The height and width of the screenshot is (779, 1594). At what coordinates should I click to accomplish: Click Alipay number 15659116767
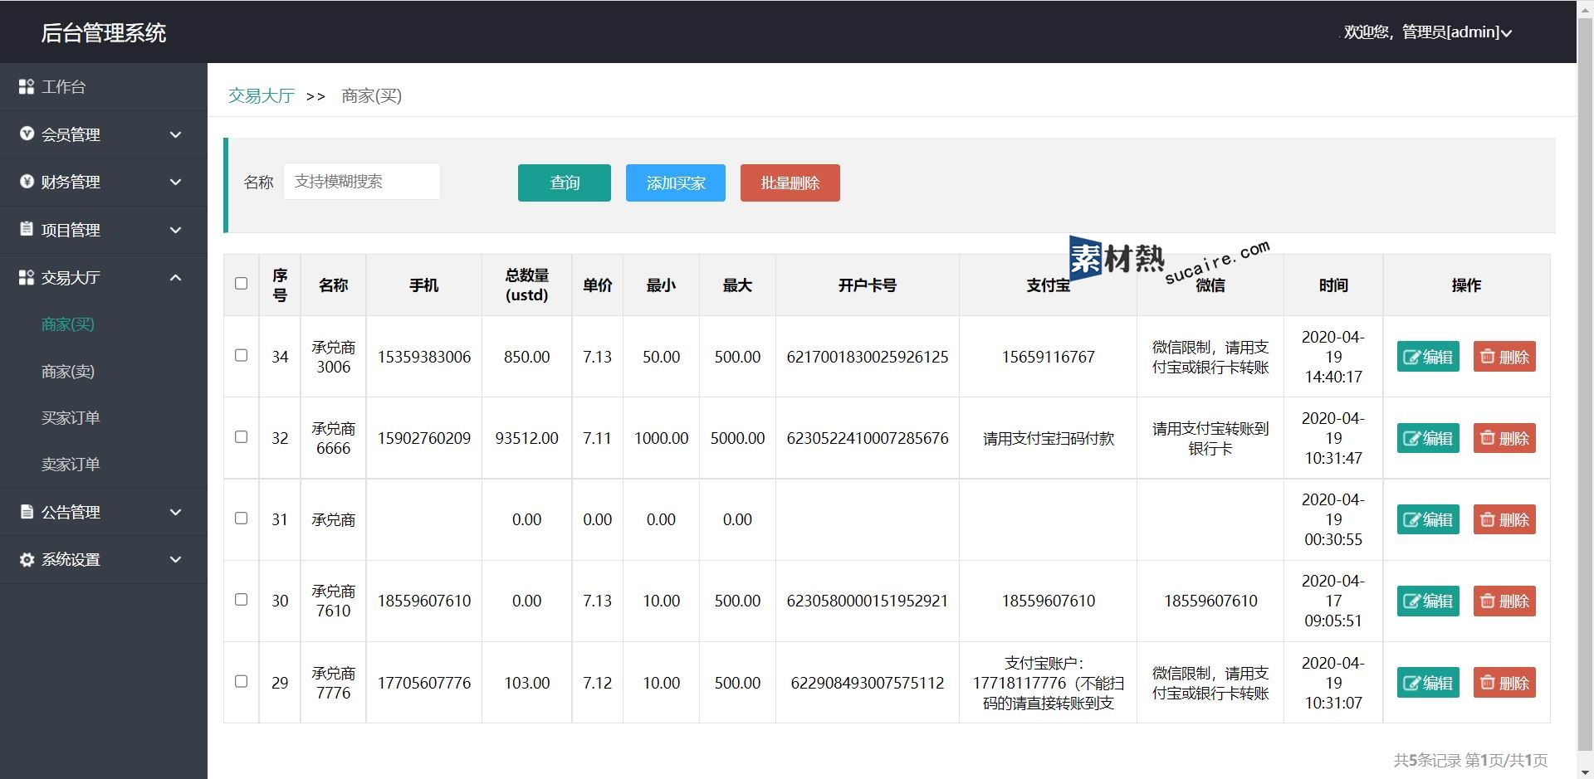(1049, 357)
